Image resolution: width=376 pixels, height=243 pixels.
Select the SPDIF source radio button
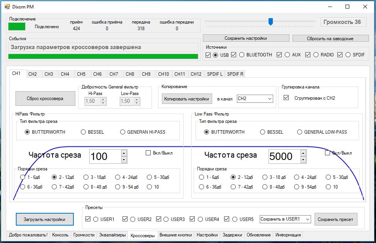(348, 55)
